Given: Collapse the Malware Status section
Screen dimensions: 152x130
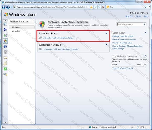Looking at the screenshot, I should pyautogui.click(x=106, y=33).
